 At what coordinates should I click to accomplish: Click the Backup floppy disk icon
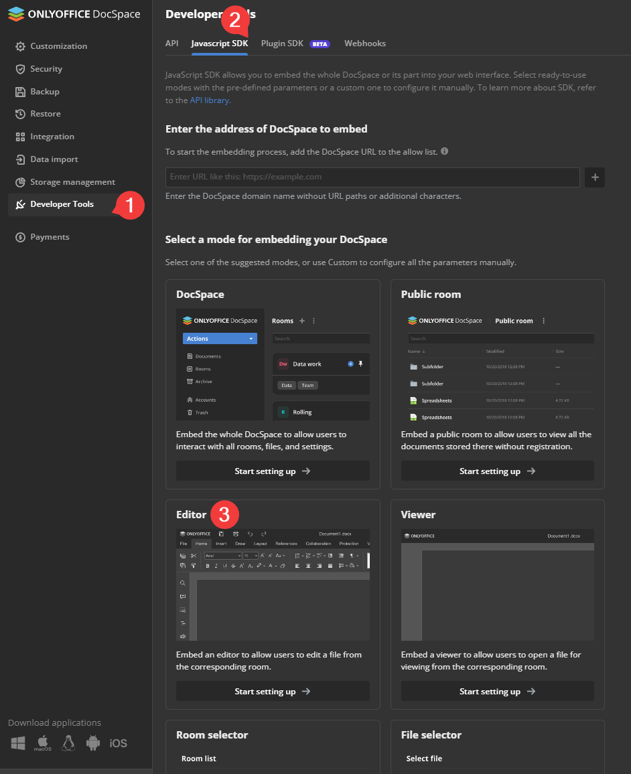coord(20,92)
